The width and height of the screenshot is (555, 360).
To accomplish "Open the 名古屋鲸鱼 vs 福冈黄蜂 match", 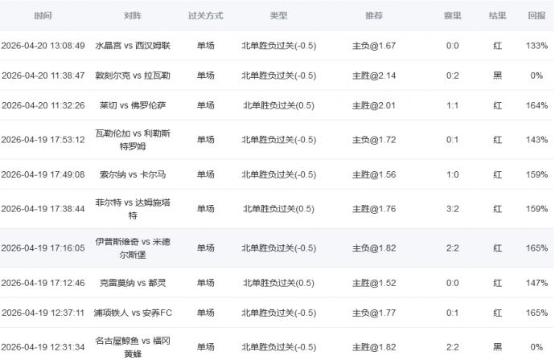I will [133, 346].
